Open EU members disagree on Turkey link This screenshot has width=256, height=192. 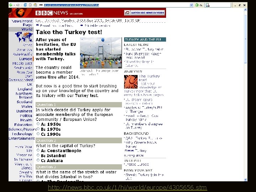tap(144, 126)
